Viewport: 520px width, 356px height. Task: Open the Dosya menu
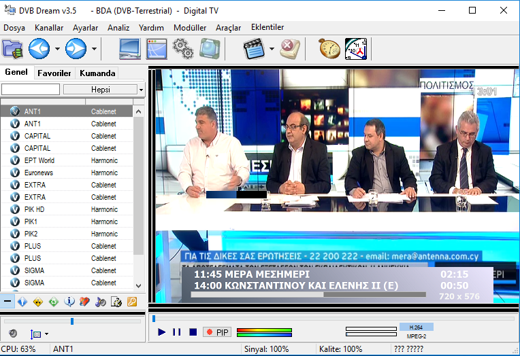(14, 28)
